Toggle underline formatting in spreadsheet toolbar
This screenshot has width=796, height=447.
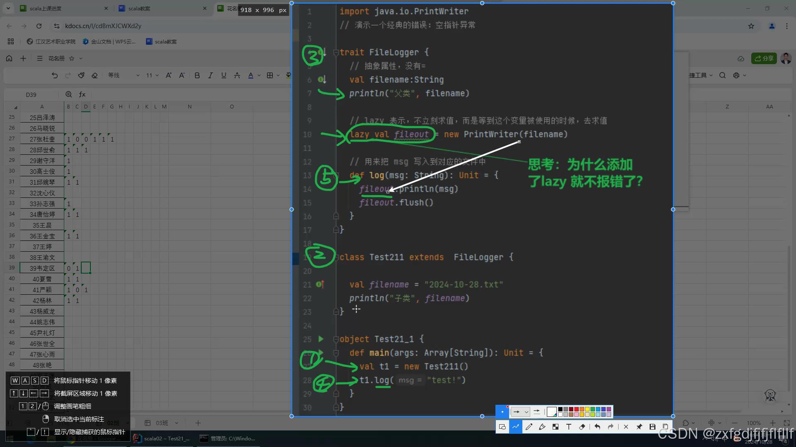pos(224,75)
